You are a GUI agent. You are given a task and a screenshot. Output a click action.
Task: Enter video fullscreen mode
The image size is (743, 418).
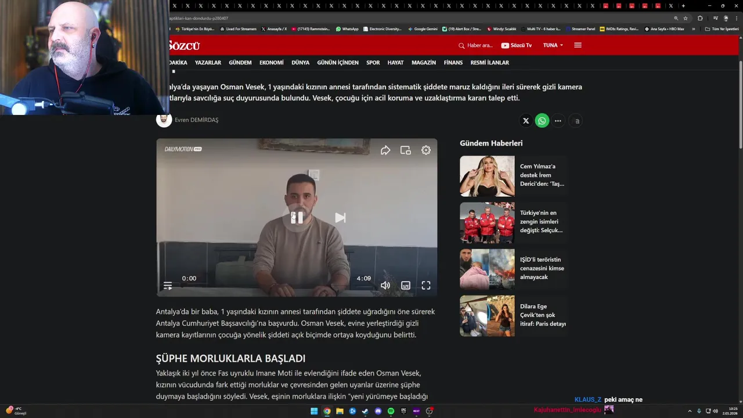point(426,286)
